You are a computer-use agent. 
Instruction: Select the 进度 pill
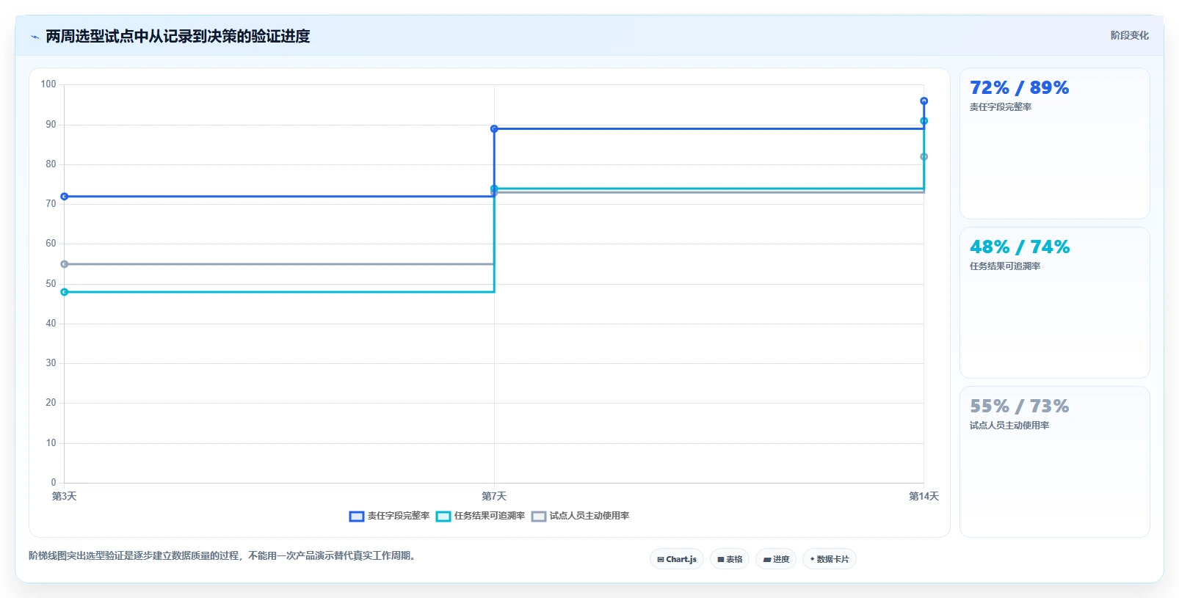776,559
